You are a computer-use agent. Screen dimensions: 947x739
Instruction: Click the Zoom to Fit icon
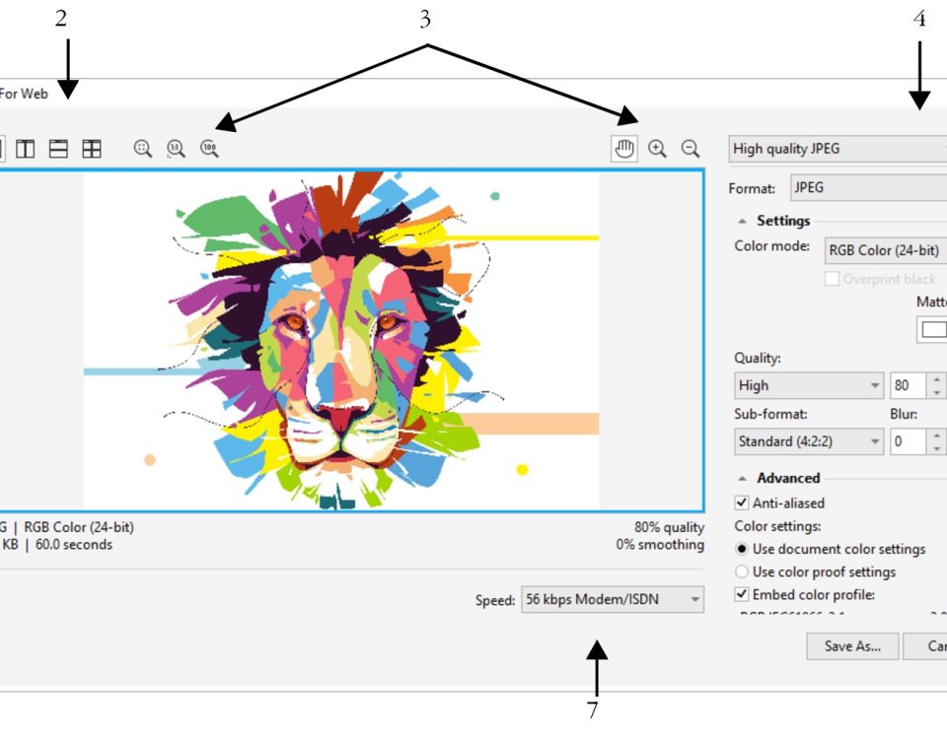(141, 149)
